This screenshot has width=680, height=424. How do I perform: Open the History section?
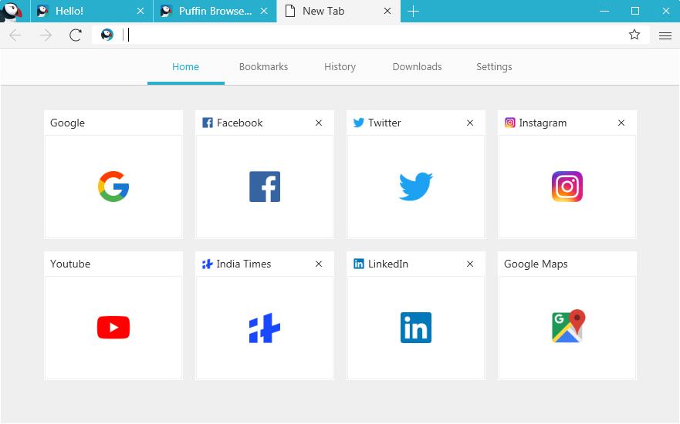click(x=340, y=67)
